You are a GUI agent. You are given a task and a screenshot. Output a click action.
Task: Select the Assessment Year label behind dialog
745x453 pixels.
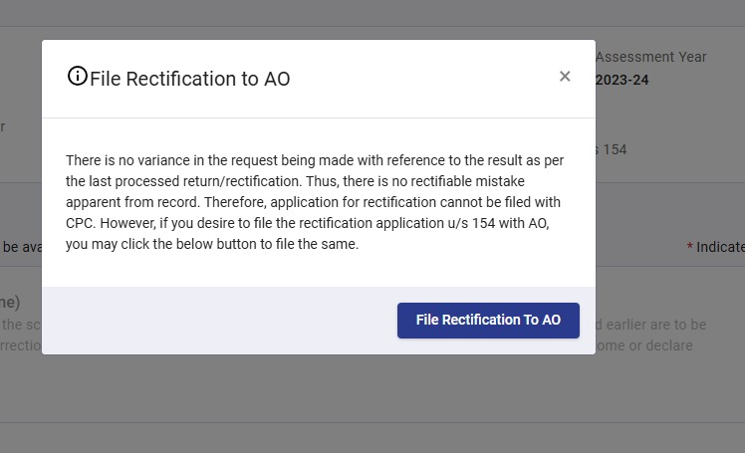point(650,57)
